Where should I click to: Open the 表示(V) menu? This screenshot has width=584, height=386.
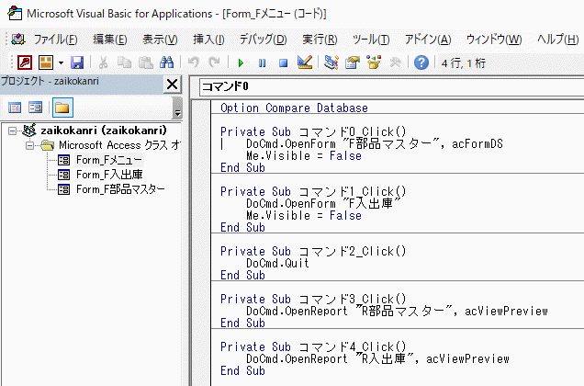coord(160,40)
